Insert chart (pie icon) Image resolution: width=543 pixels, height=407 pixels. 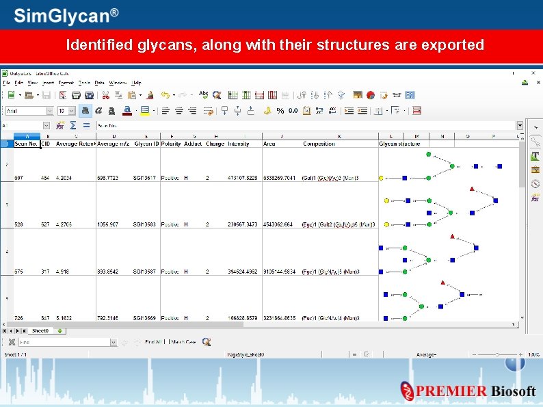pyautogui.click(x=371, y=95)
